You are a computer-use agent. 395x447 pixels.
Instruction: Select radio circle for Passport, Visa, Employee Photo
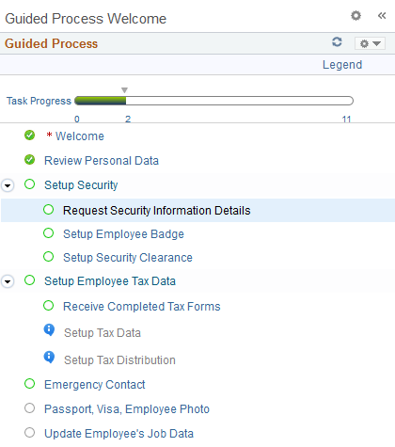coord(29,408)
